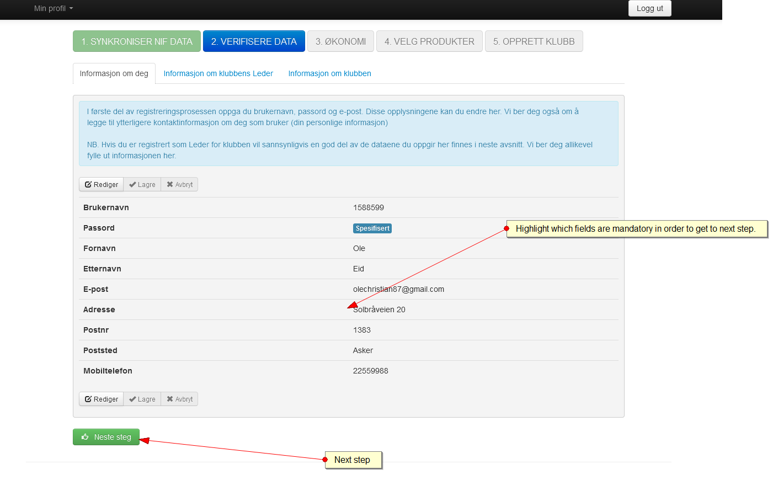Select the postal code 1383
773x491 pixels.
pyautogui.click(x=362, y=330)
